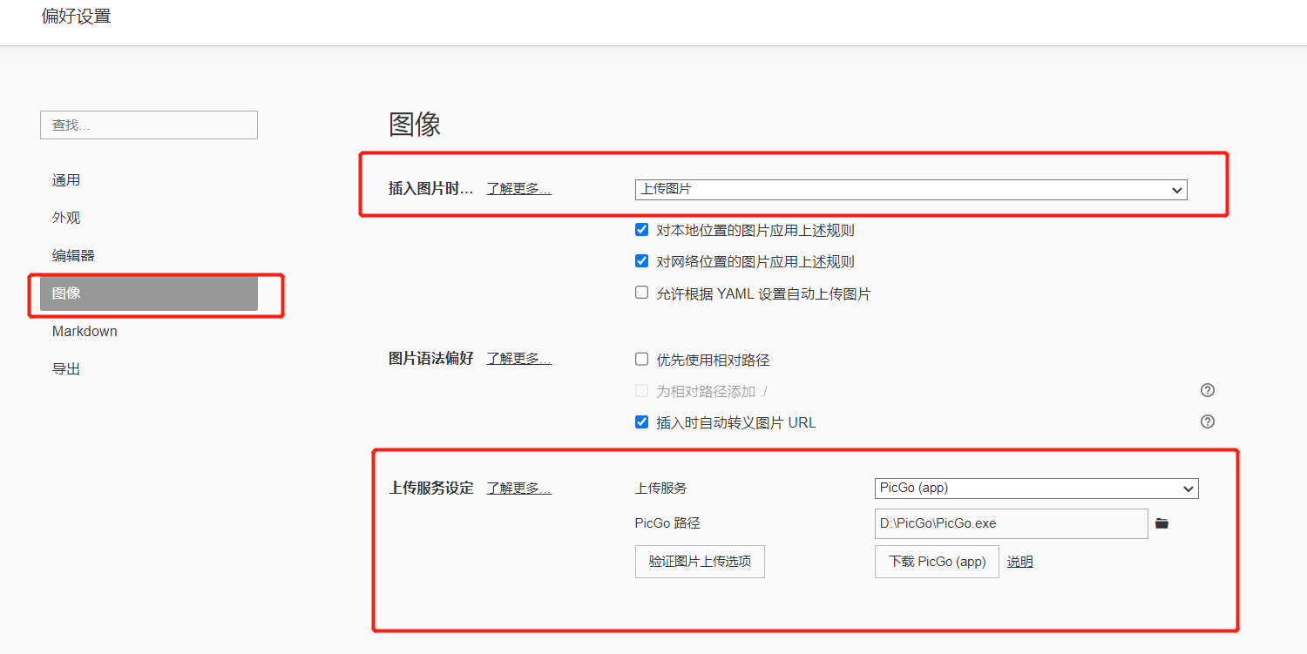
Task: Open Markdown settings section
Action: [85, 331]
